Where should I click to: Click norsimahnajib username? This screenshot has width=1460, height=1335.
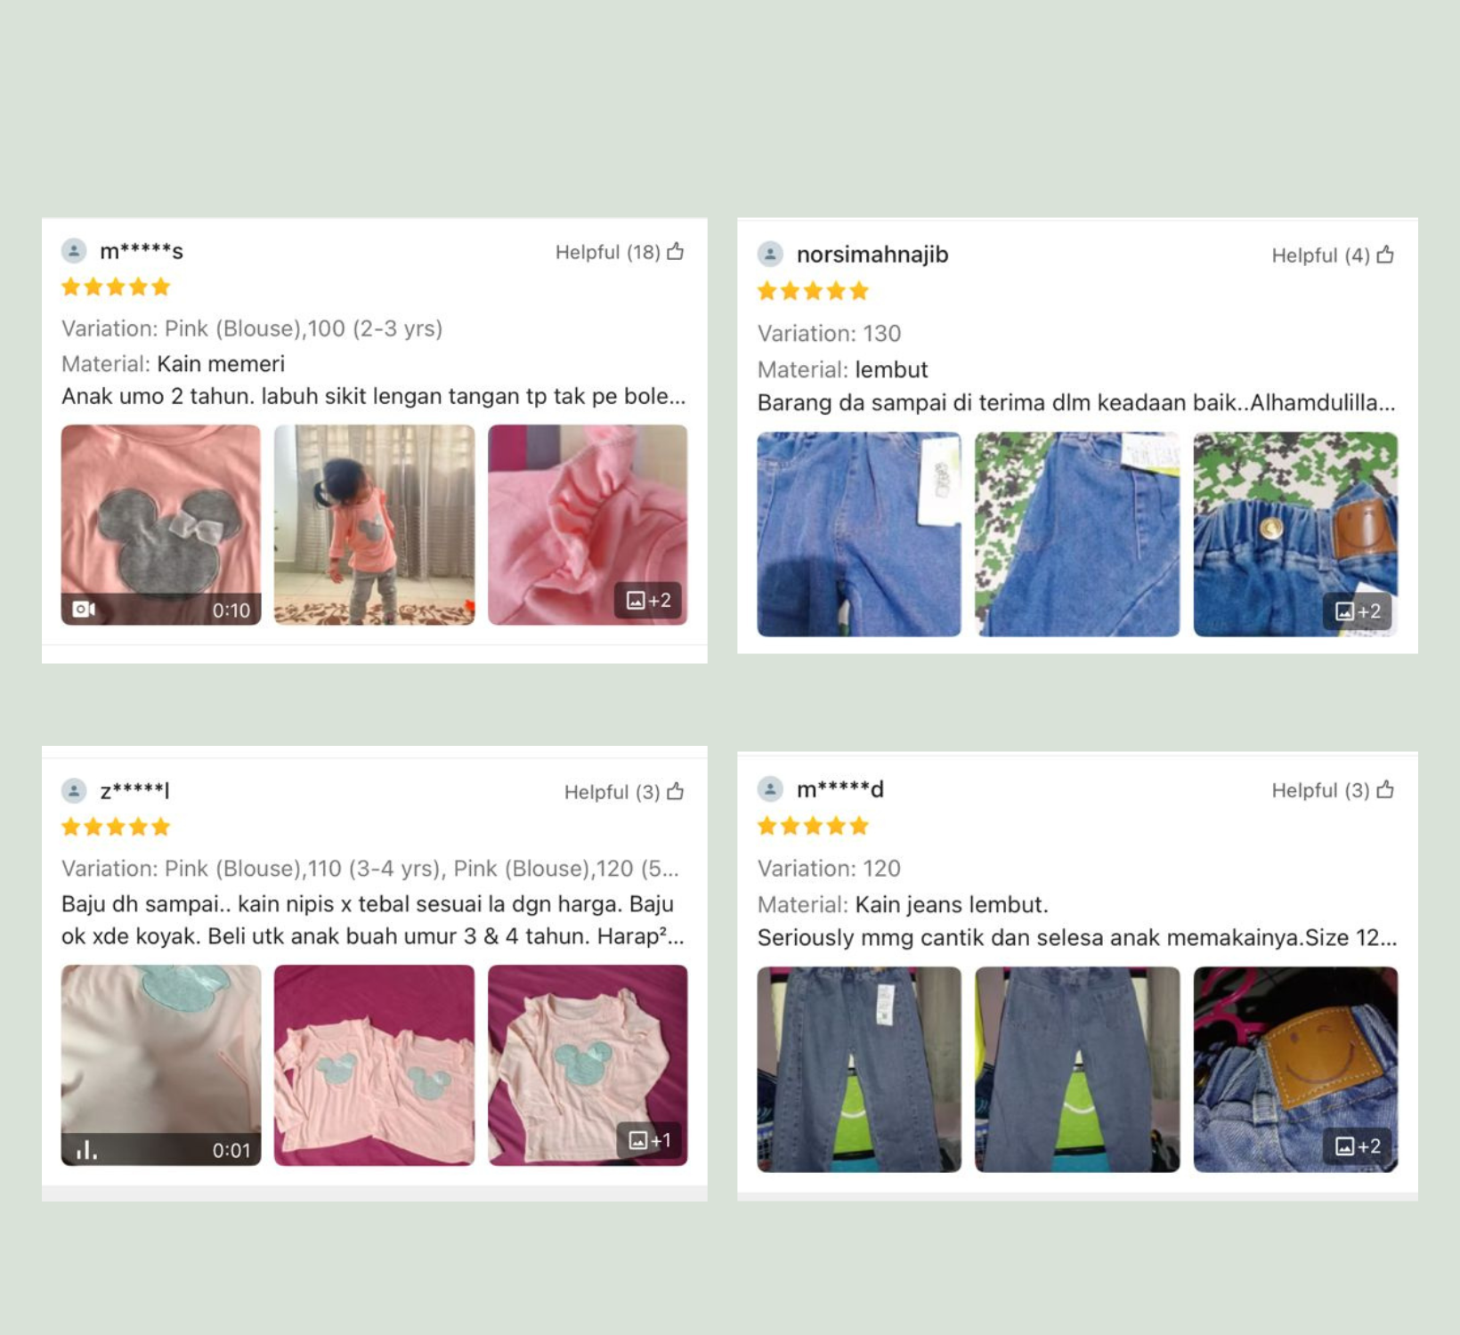872,255
